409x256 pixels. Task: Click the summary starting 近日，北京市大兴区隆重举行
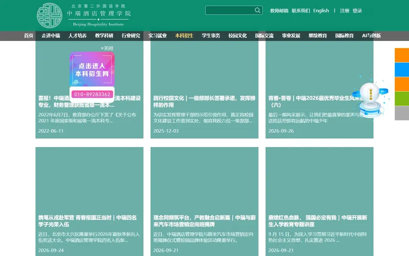tap(89, 237)
